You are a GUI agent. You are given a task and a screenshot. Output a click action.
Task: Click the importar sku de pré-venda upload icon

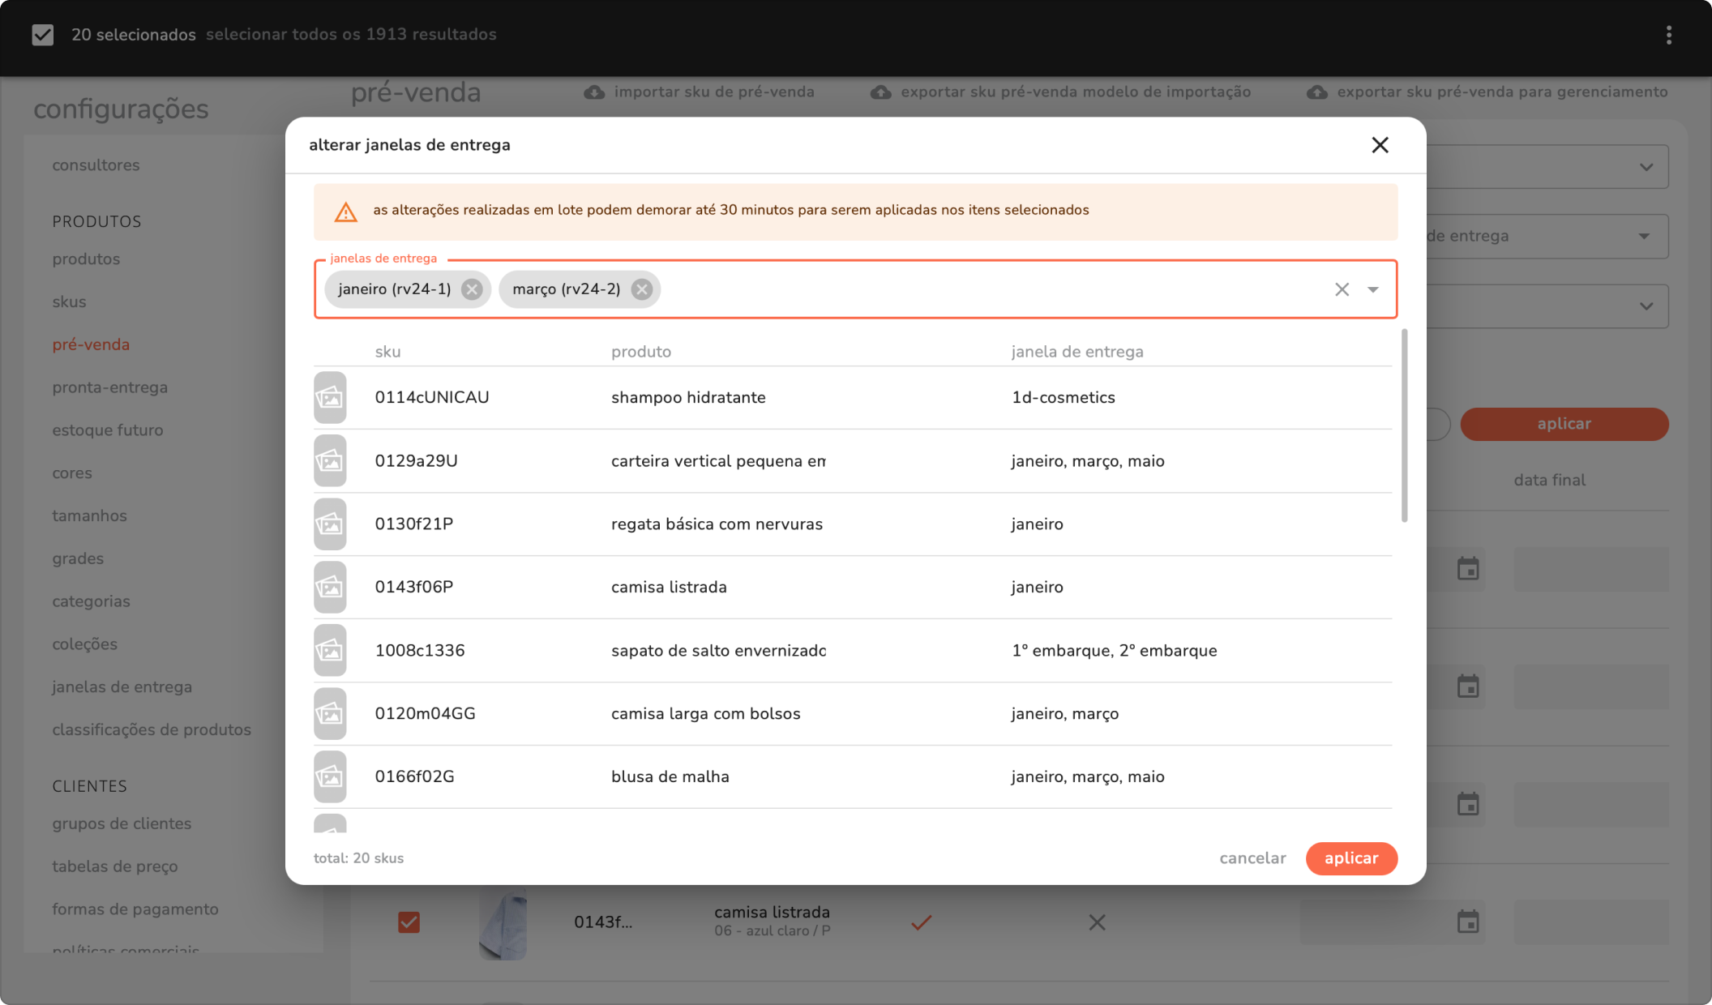pos(594,92)
